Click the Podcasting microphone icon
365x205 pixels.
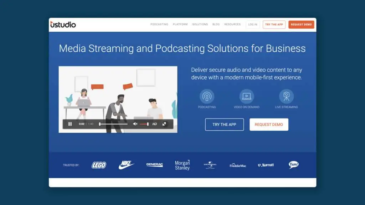[x=207, y=96]
